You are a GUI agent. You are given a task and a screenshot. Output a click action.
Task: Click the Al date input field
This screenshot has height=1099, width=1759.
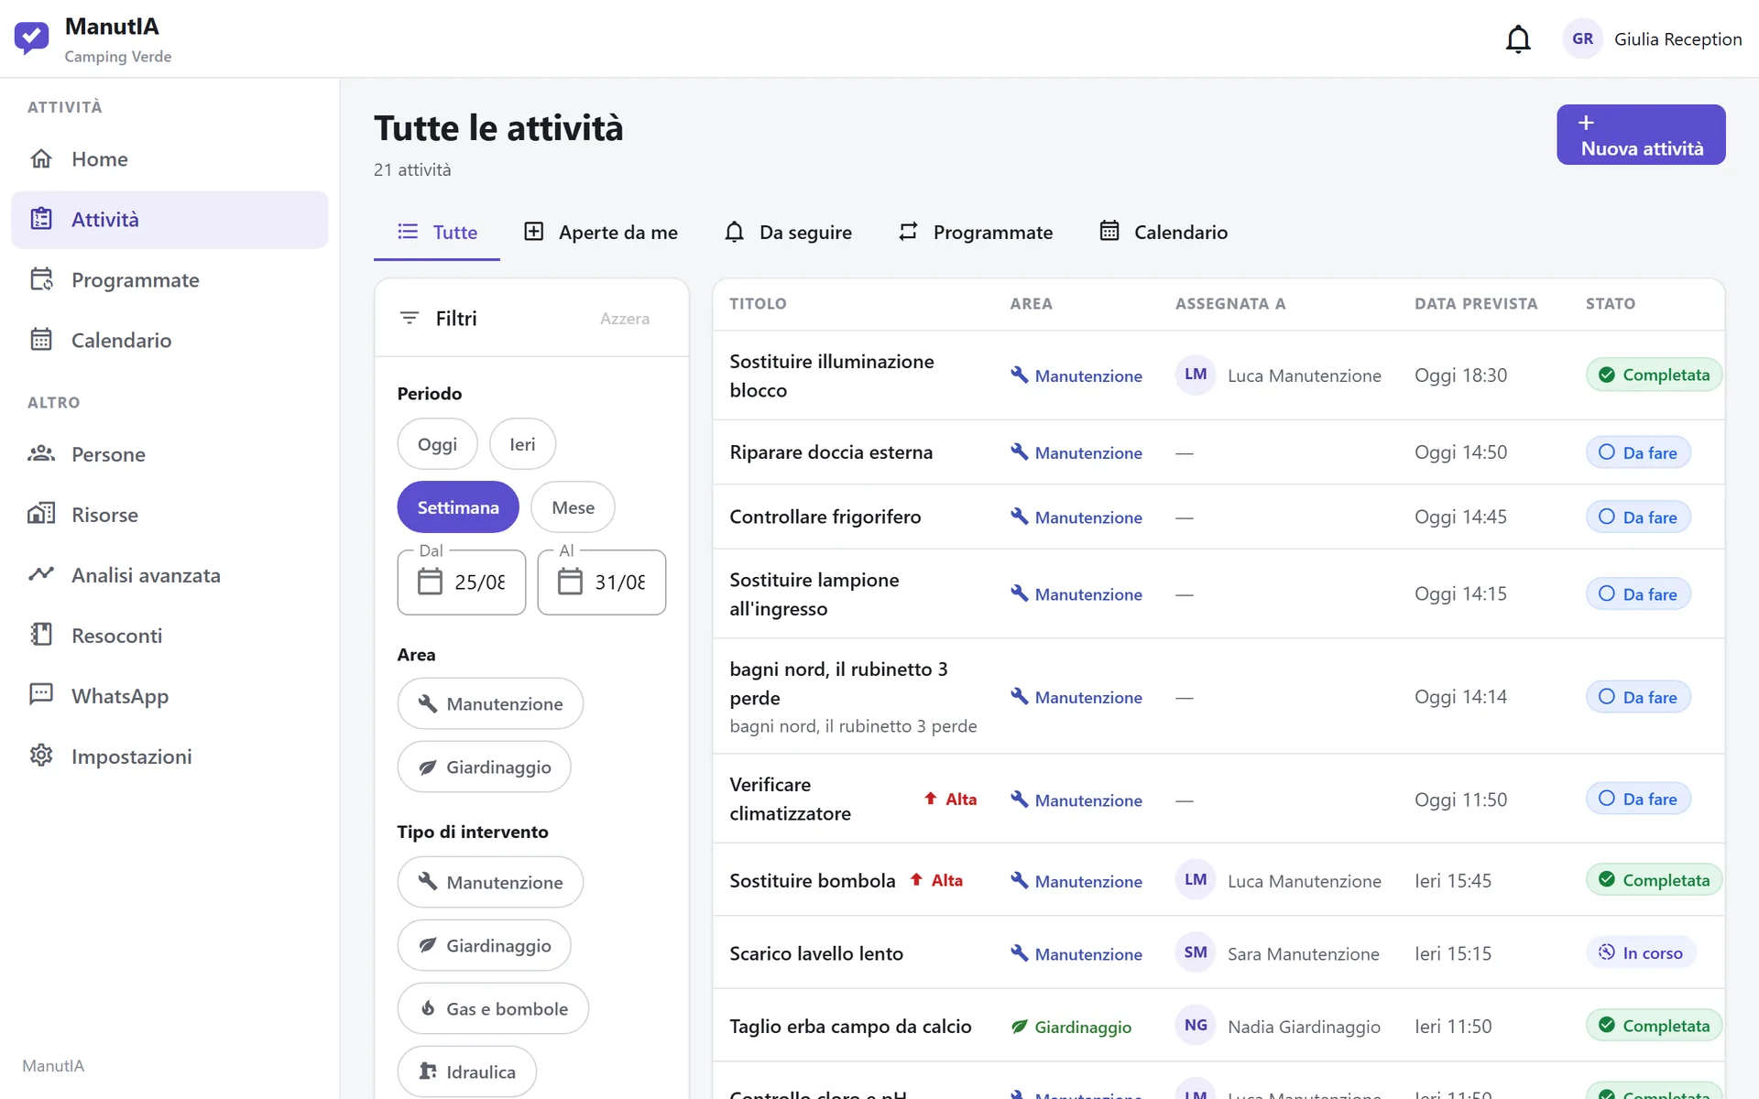(602, 582)
